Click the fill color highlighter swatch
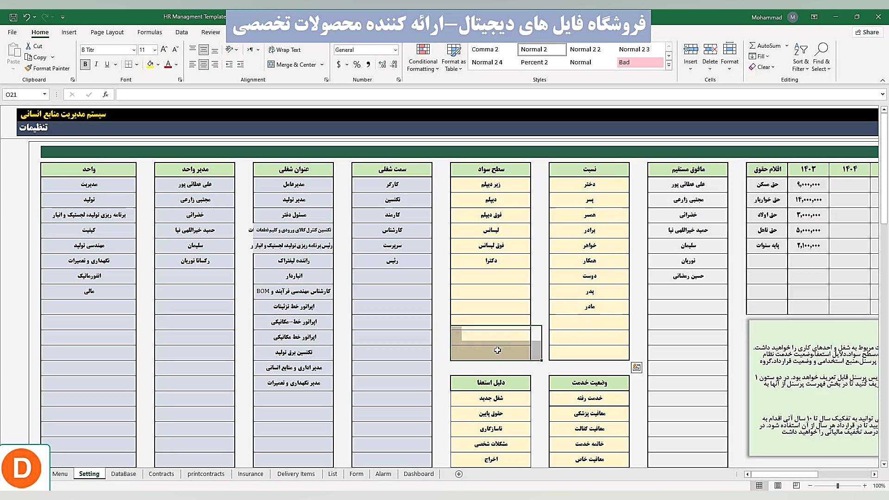 150,64
